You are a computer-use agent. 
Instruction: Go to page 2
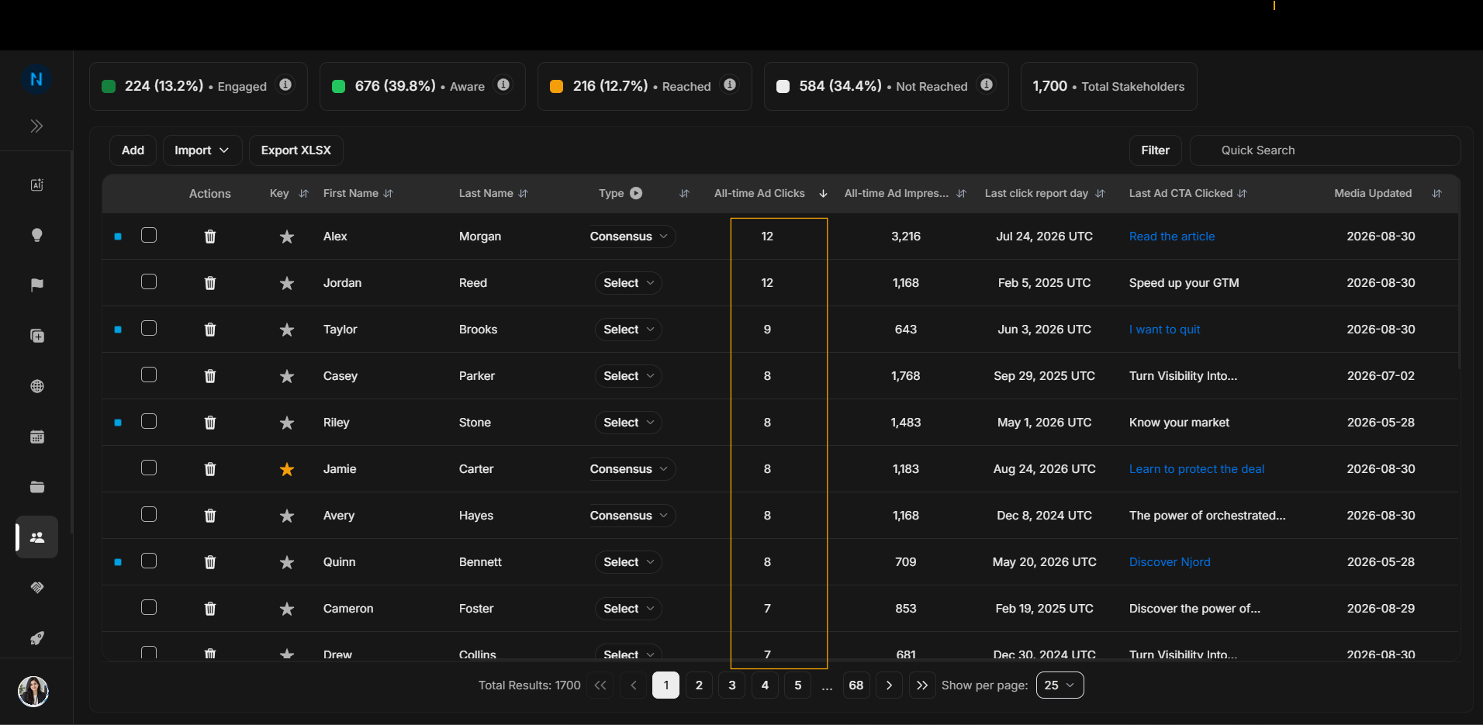(699, 685)
